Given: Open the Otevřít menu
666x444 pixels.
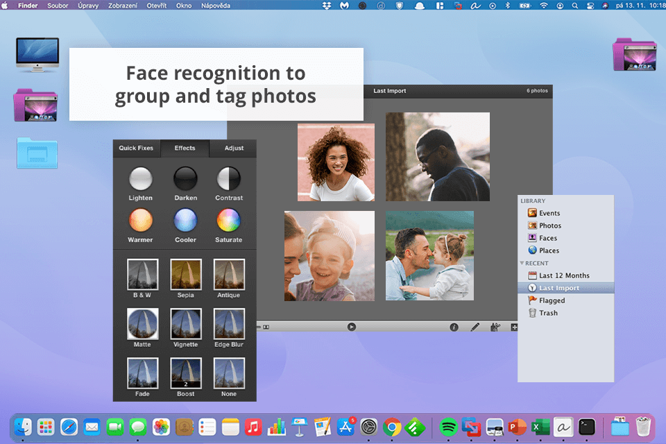Looking at the screenshot, I should click(x=157, y=6).
